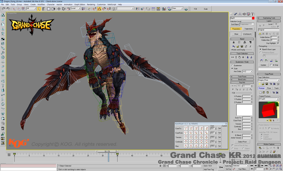Click the red object color swatch
Image resolution: width=283 pixels, height=171 pixels.
[x=253, y=18]
